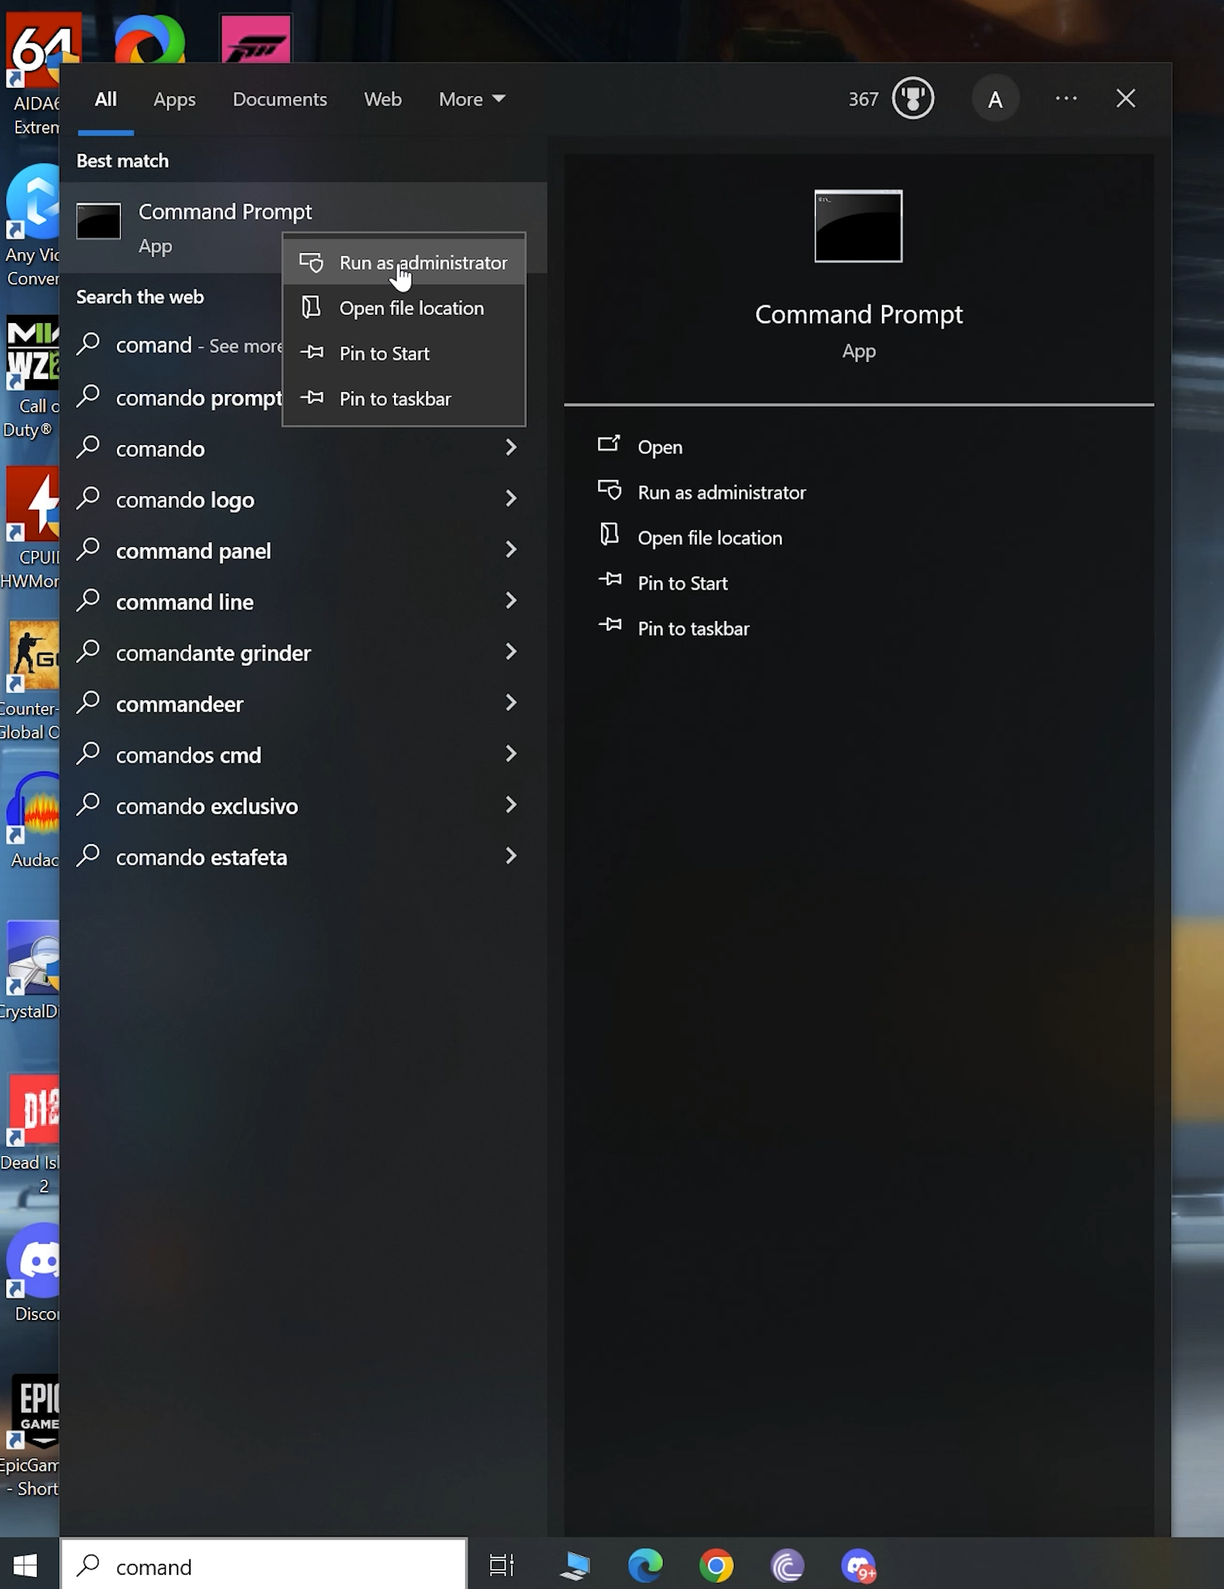Click the taskbar search box containing comand
Screen dimensions: 1224x1589
[x=264, y=1564]
